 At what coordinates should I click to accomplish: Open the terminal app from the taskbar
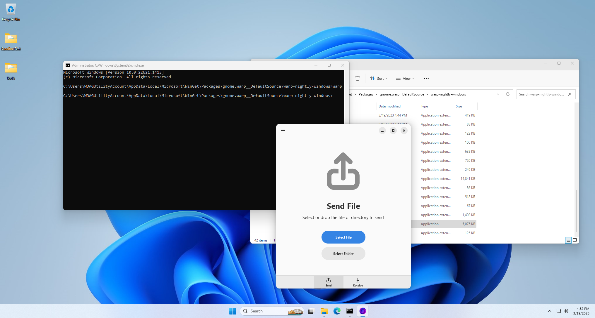[x=350, y=311]
